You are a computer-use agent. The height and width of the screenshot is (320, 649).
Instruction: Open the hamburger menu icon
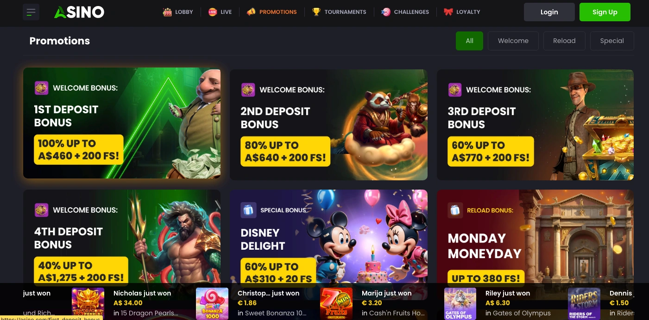[x=31, y=12]
